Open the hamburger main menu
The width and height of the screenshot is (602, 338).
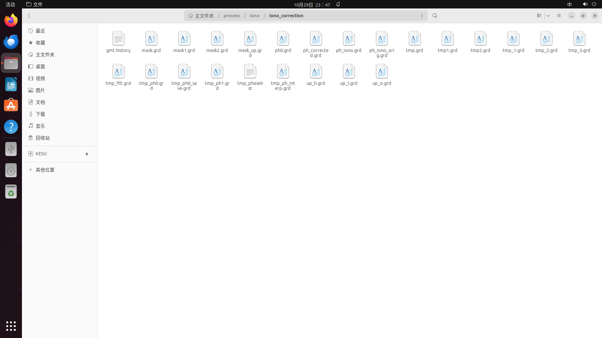click(559, 16)
